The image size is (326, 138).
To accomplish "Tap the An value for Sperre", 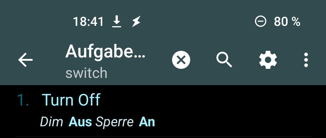I will tap(147, 122).
